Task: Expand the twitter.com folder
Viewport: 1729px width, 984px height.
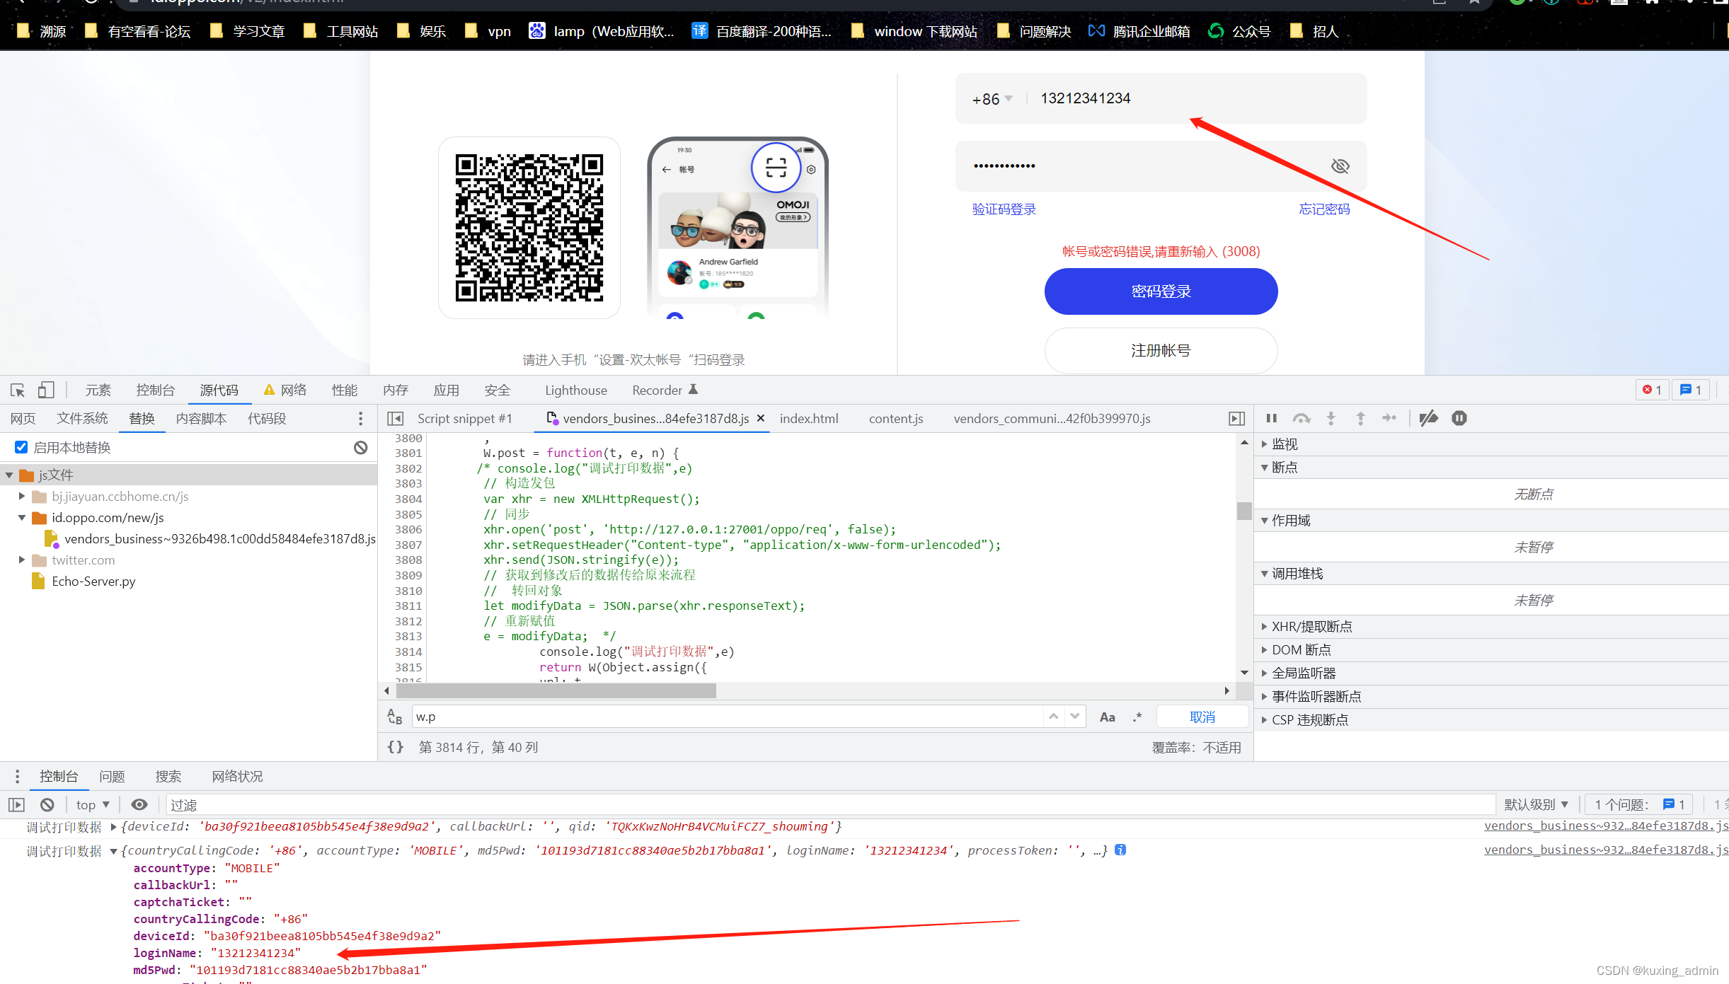Action: (22, 560)
